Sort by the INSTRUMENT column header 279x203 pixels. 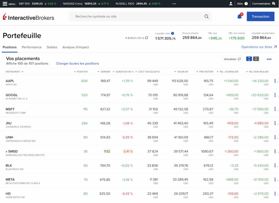tap(14, 72)
